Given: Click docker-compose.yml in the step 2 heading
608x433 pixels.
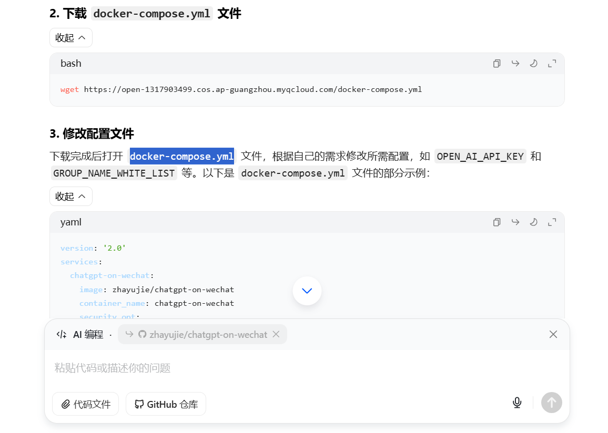Looking at the screenshot, I should click(x=152, y=14).
